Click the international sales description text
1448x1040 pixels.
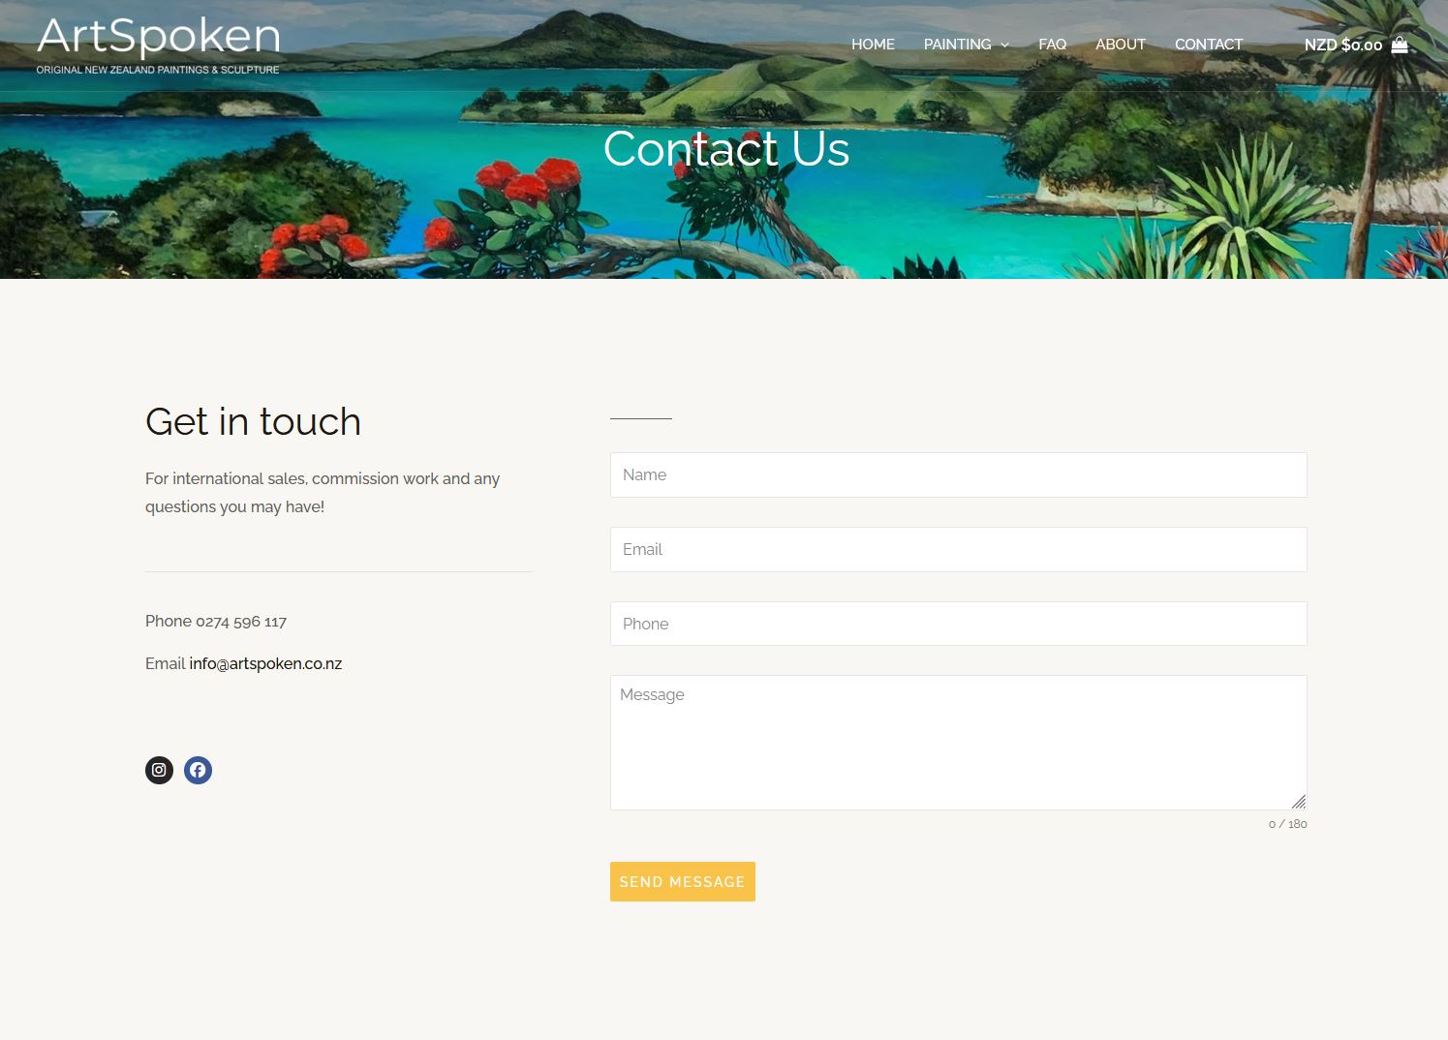[x=323, y=492]
